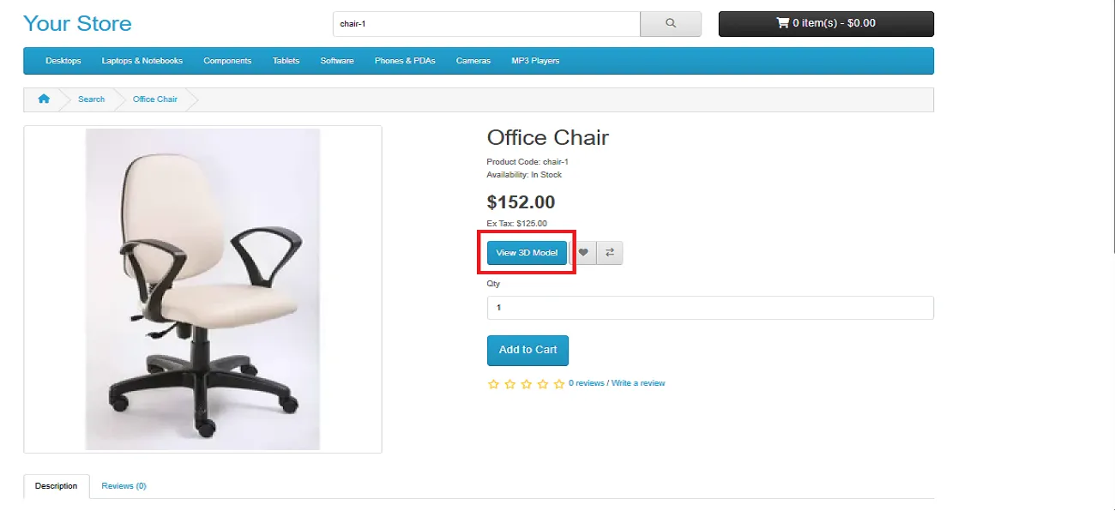Open the Laptops & Notebooks menu
This screenshot has width=1115, height=511.
[x=142, y=61]
